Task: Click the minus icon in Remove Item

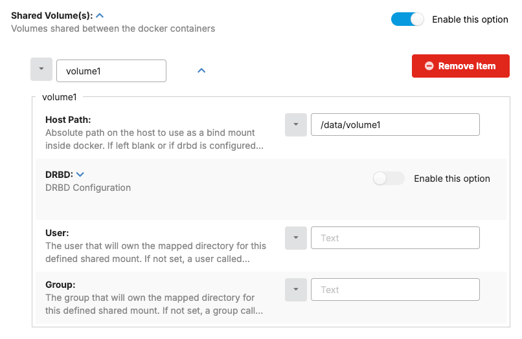Action: pos(429,66)
